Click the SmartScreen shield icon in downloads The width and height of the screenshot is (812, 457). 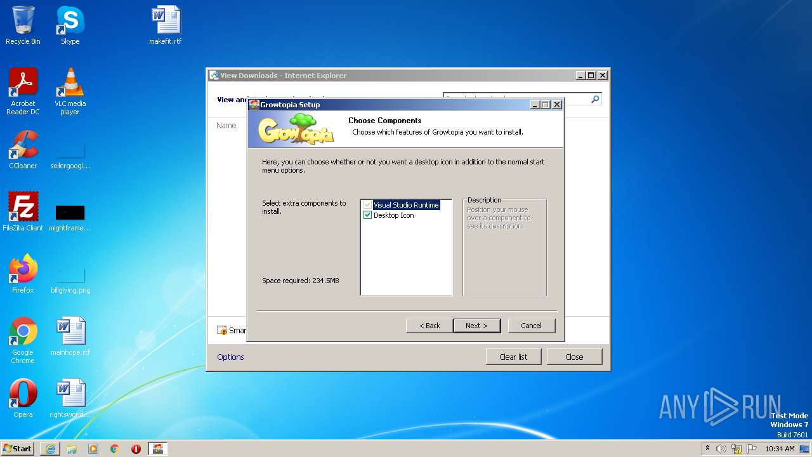(x=222, y=330)
